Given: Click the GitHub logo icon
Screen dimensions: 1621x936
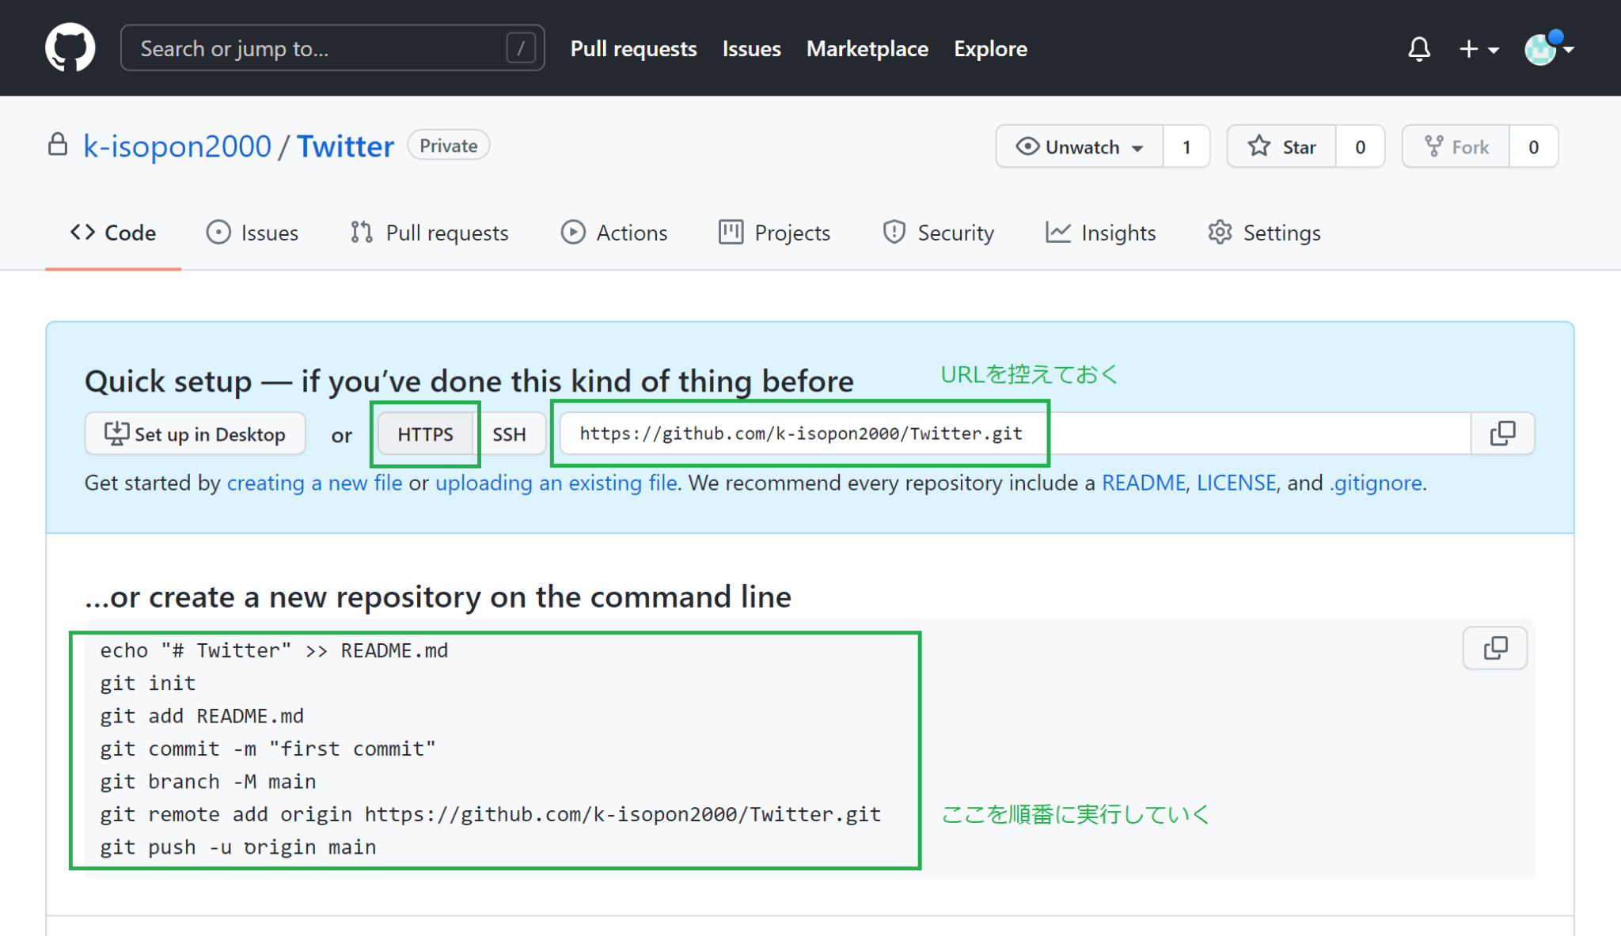Looking at the screenshot, I should 70,47.
